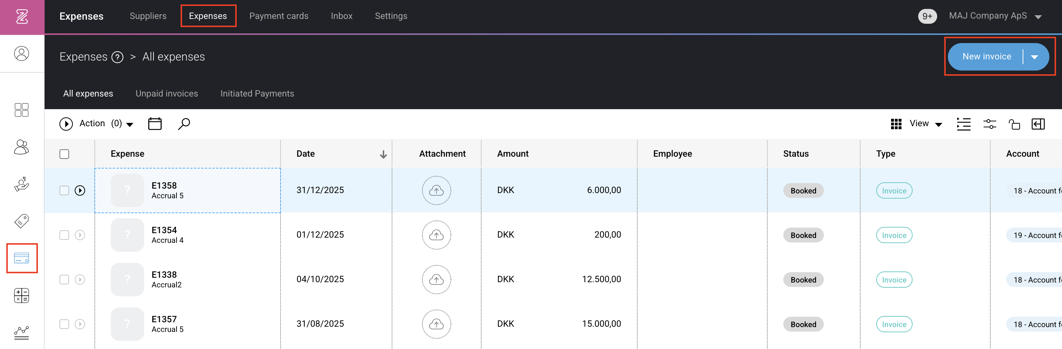The image size is (1062, 349).
Task: Open the price tag sidebar icon
Action: [x=22, y=221]
